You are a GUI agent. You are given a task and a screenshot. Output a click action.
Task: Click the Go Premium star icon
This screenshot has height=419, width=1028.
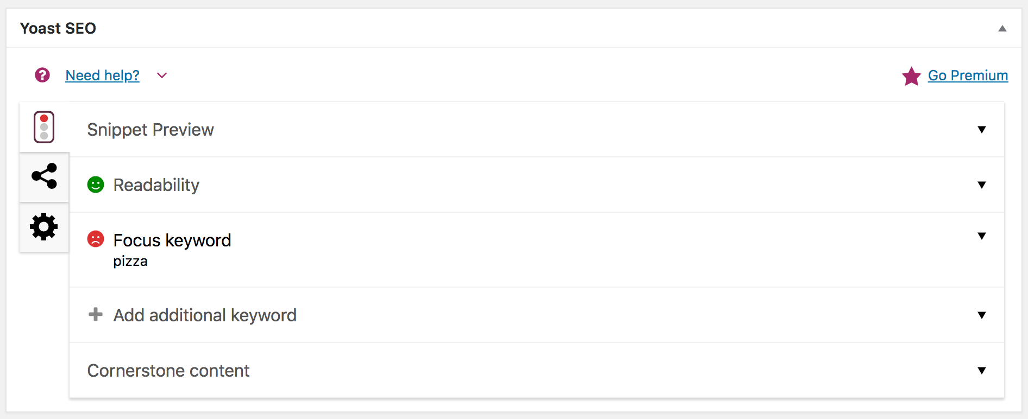911,76
